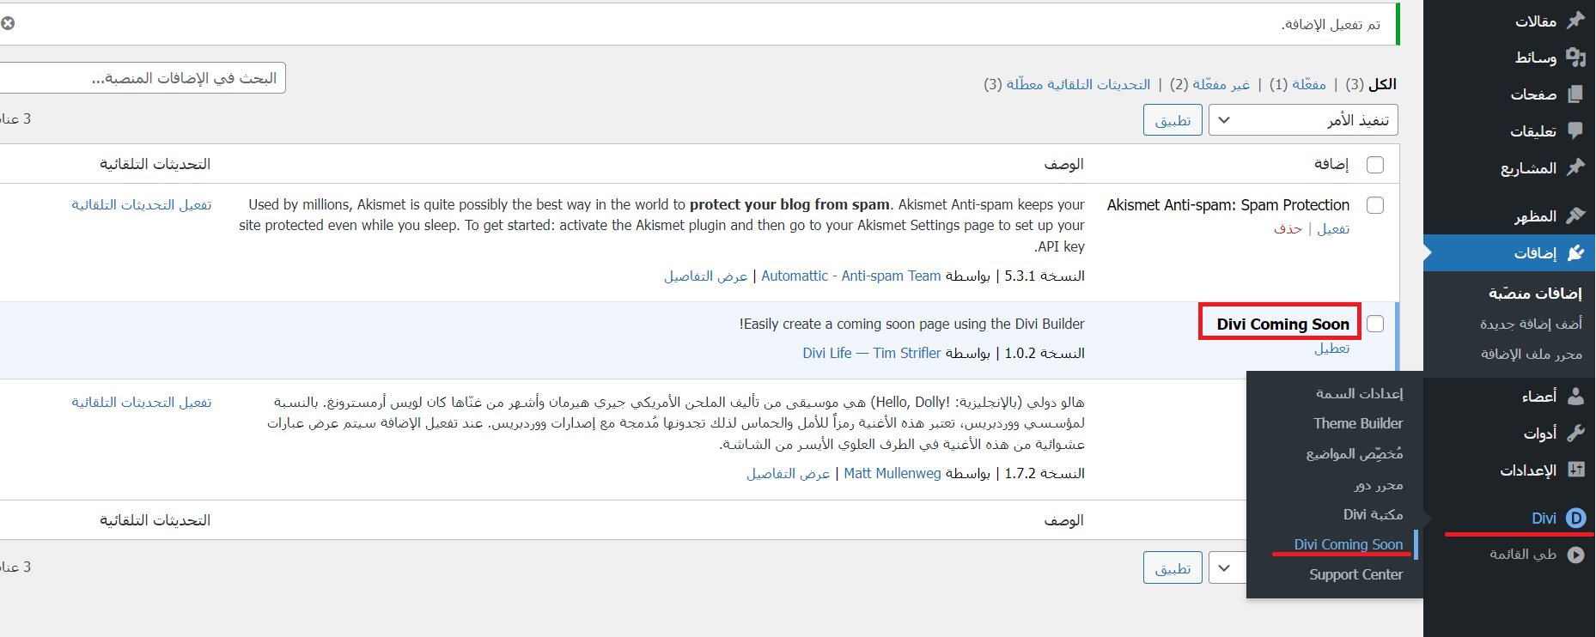Image resolution: width=1596 pixels, height=637 pixels.
Task: Toggle the select-all checkbox in table header
Action: coord(1375,165)
